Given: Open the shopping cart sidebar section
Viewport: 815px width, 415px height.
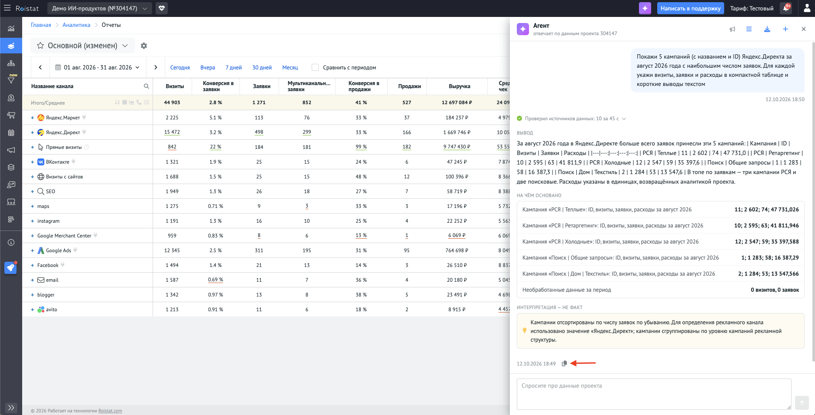Looking at the screenshot, I should coord(11,115).
